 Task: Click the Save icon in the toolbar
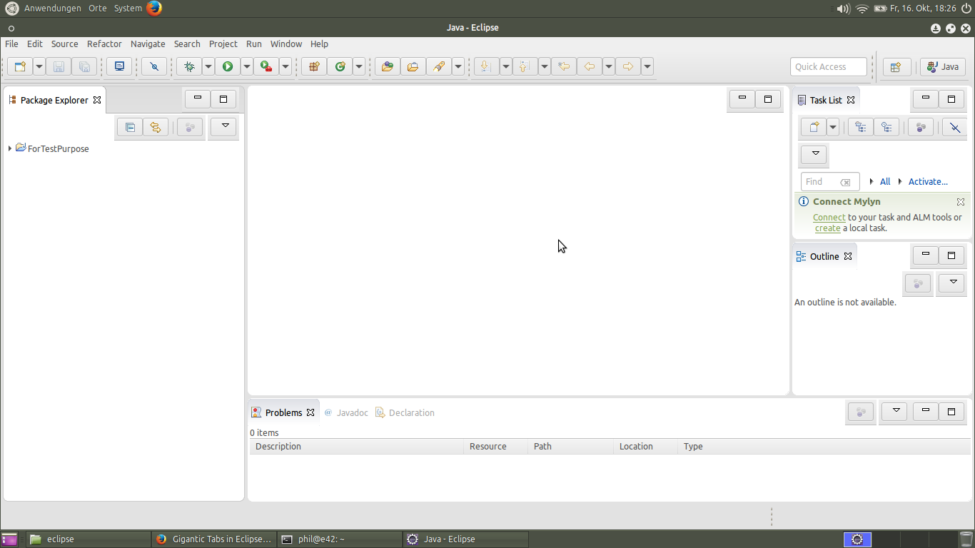(59, 66)
